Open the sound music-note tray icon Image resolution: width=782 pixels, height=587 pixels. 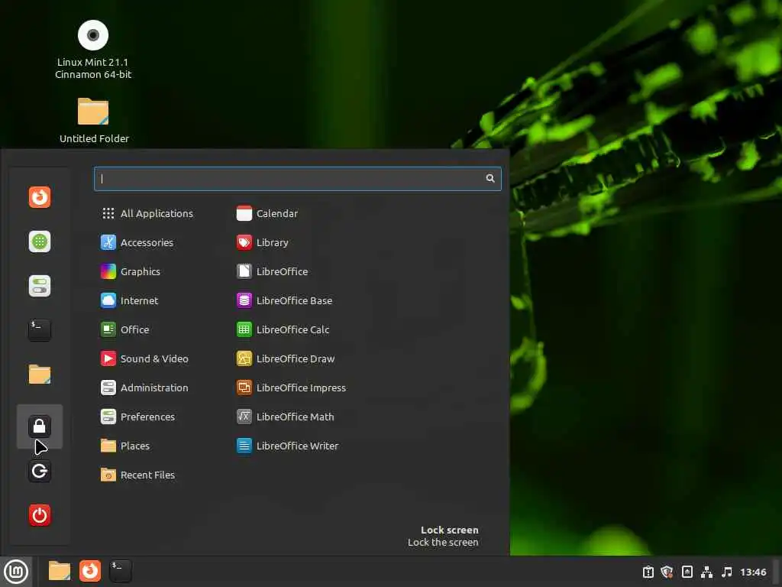pyautogui.click(x=727, y=572)
